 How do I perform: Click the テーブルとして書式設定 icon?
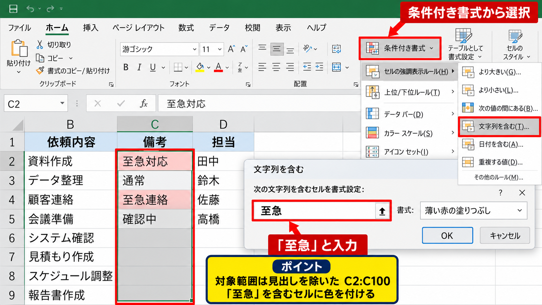[x=464, y=36]
